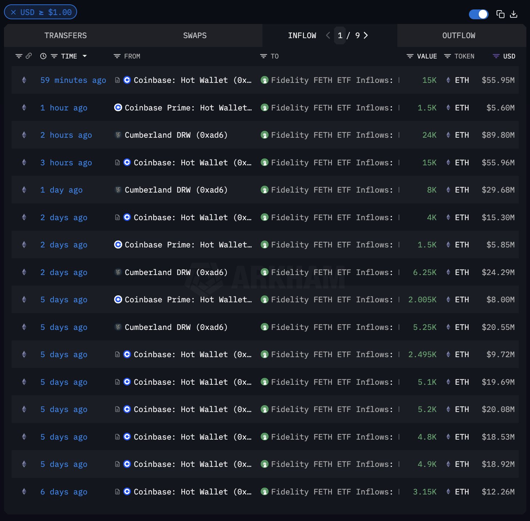
Task: Expand the TIME sort dropdown arrow
Action: tap(85, 56)
